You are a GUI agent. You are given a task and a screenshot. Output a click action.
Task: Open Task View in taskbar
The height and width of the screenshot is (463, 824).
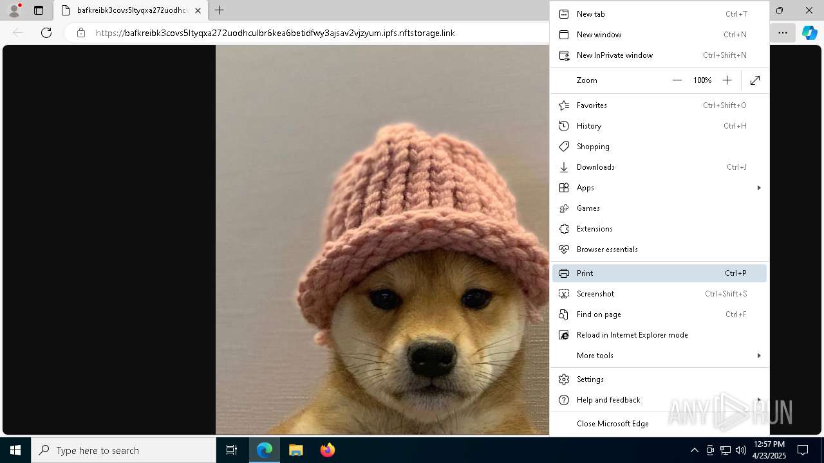(x=232, y=450)
